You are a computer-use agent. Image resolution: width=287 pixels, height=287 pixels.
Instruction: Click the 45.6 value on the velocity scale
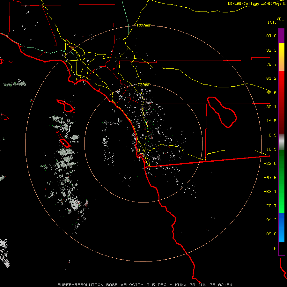click(271, 92)
